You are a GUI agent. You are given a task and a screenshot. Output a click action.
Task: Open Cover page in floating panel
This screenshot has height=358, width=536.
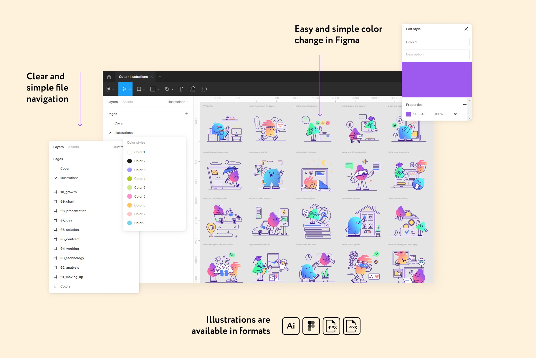tap(65, 168)
